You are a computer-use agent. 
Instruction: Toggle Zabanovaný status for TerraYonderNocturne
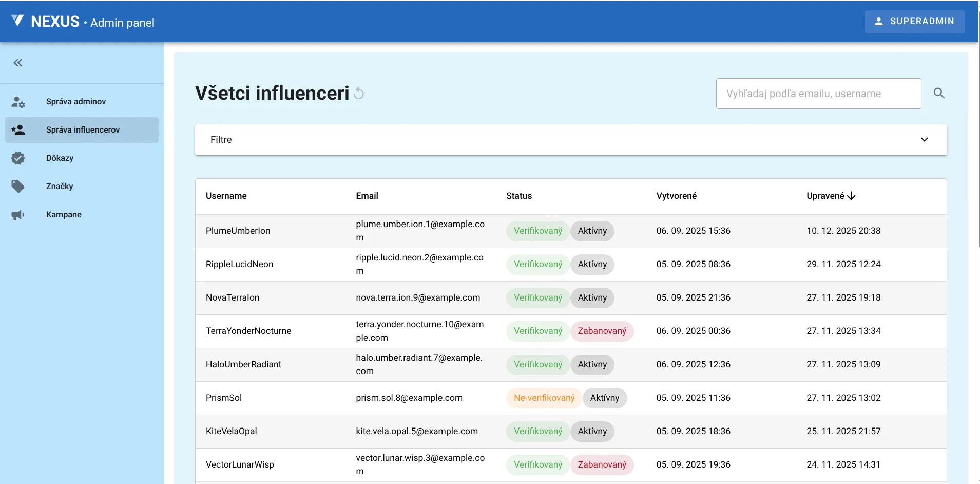point(602,331)
